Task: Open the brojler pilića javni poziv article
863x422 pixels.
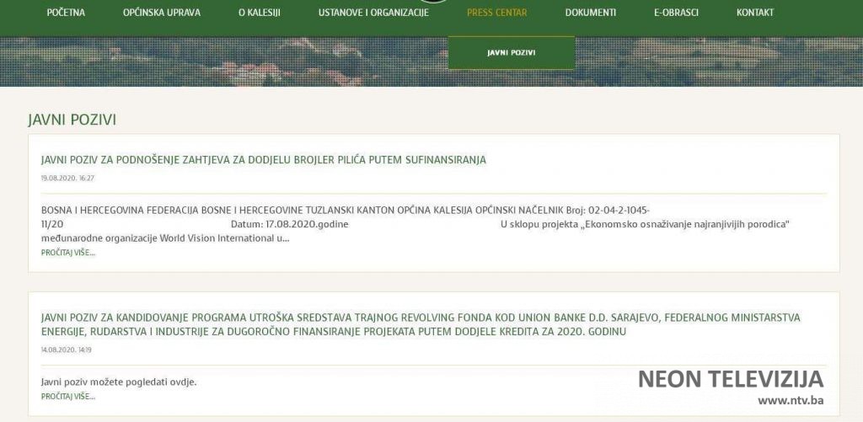Action: point(263,160)
